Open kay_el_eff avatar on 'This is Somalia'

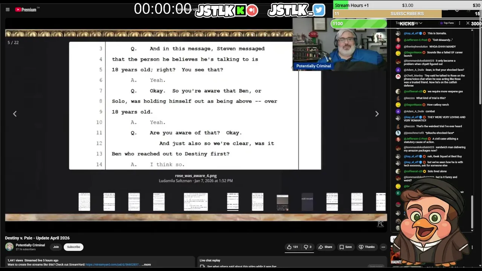pos(398,33)
